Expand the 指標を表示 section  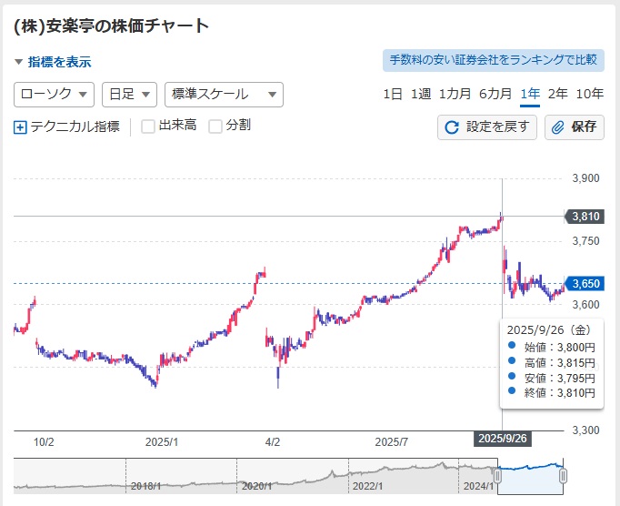pos(53,62)
